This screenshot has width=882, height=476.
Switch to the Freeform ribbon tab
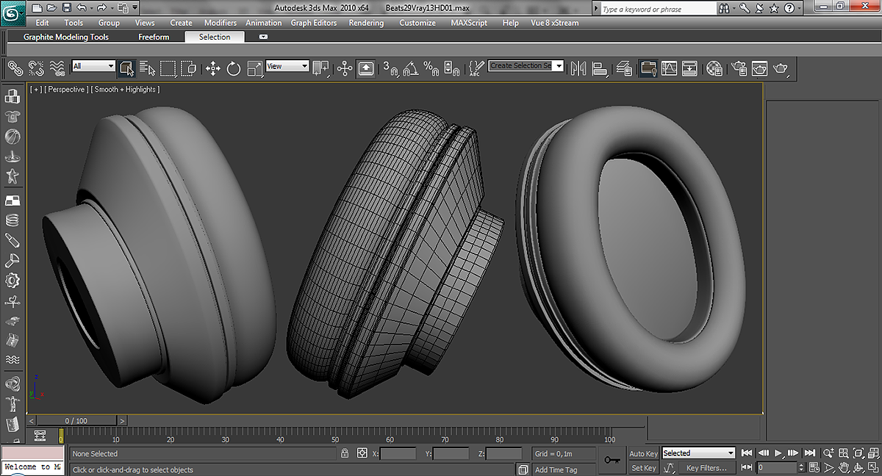(154, 37)
